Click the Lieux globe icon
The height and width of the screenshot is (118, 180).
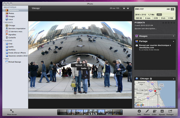coord(7,19)
